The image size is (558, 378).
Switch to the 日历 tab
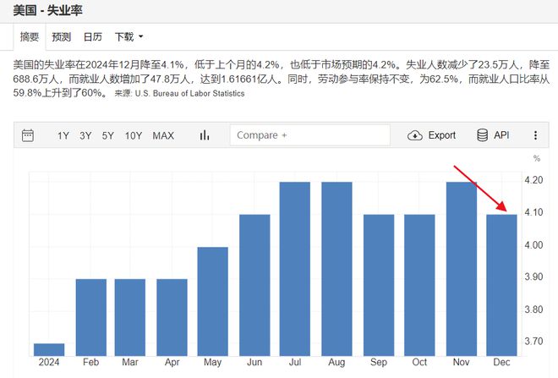coord(92,36)
